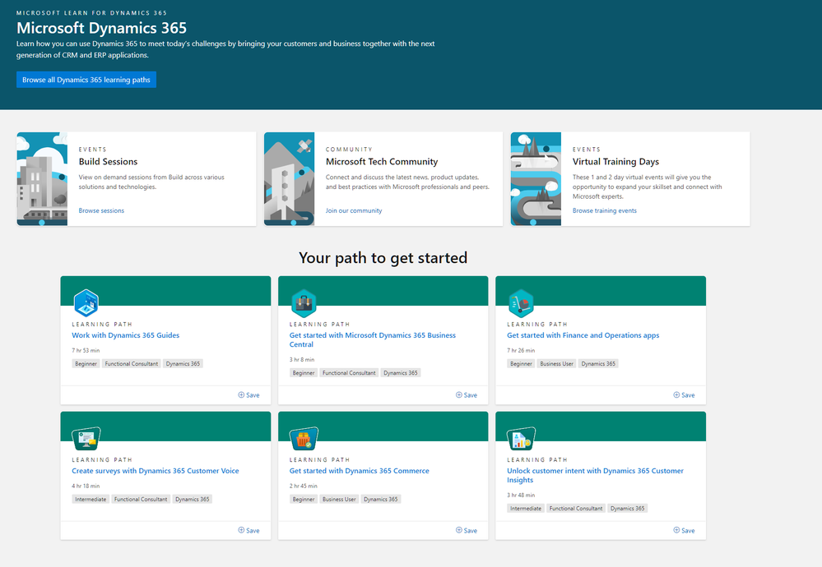Click Business User tag on Finance and Operations card
Image resolution: width=822 pixels, height=567 pixels.
[x=556, y=363]
